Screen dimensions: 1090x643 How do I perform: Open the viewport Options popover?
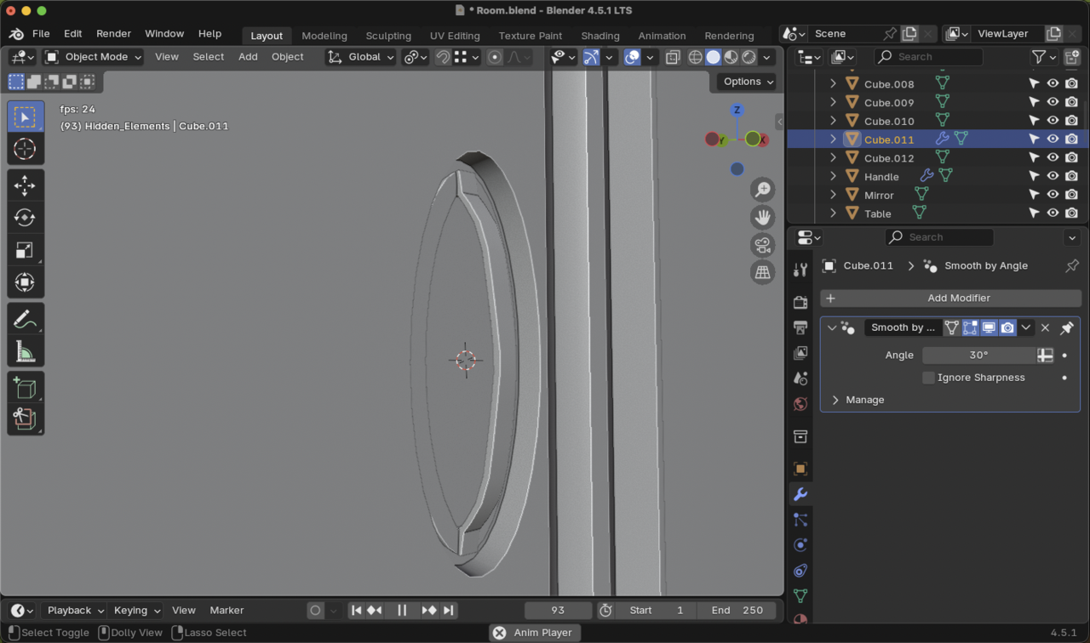pos(748,82)
